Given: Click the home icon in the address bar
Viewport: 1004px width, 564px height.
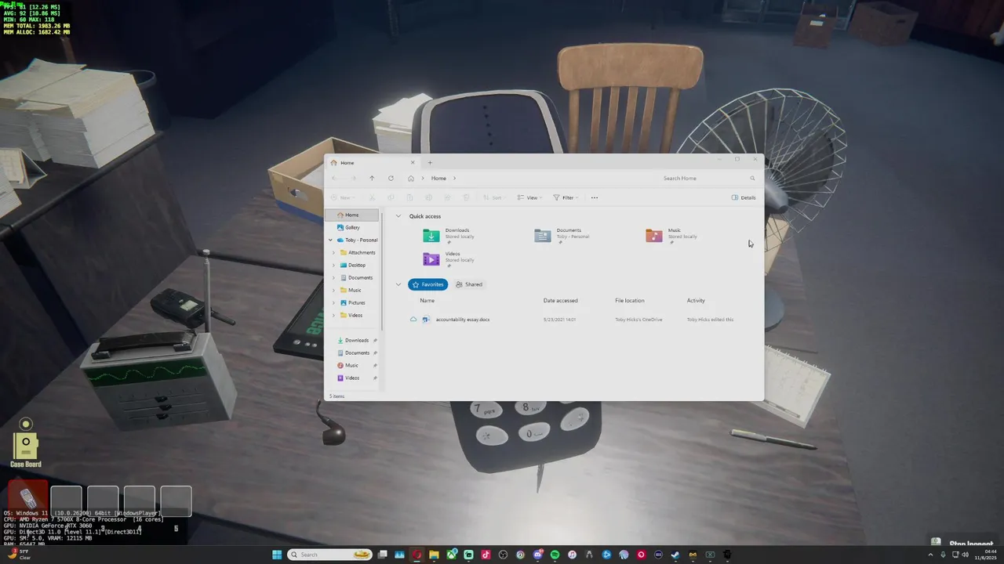Looking at the screenshot, I should click(x=410, y=179).
